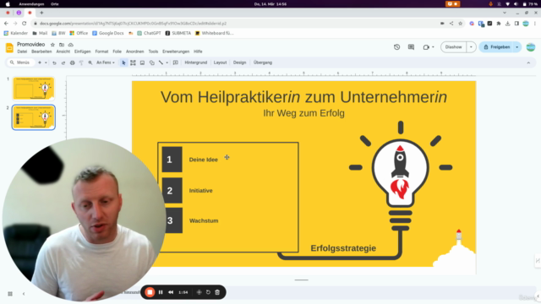
Task: Restart the recording with circular arrow
Action: coord(208,292)
